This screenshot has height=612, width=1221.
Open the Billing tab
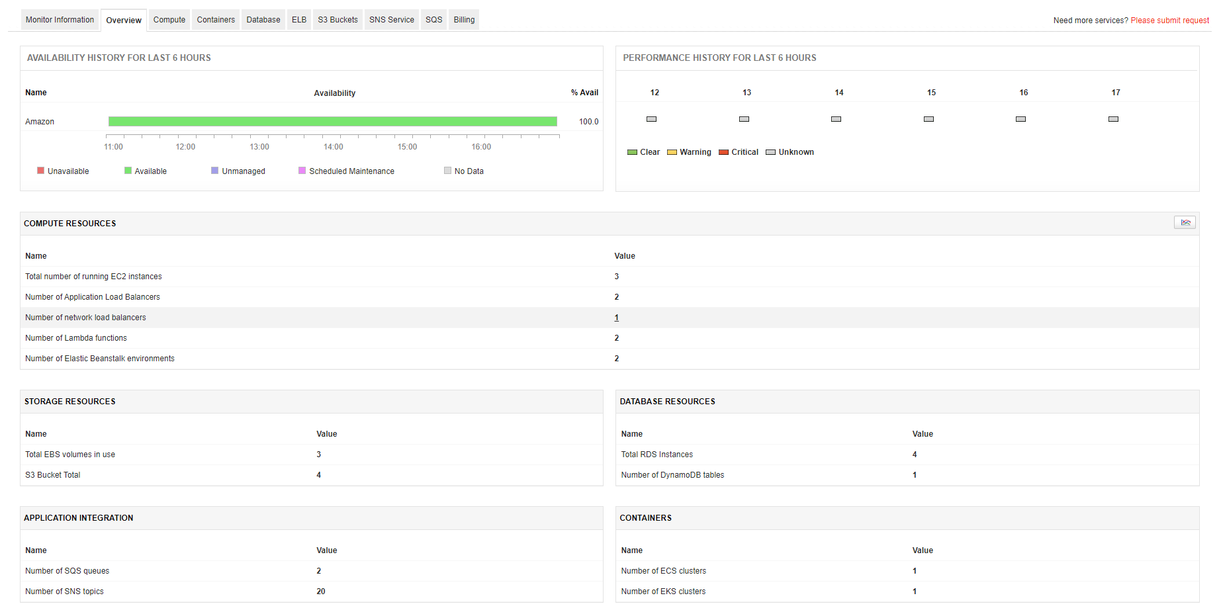point(463,19)
